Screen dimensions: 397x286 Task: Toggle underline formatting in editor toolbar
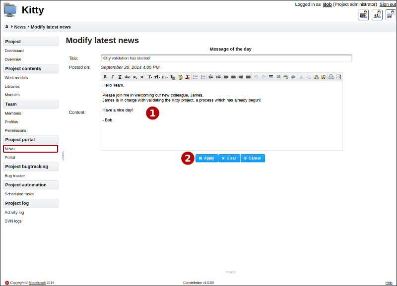pyautogui.click(x=120, y=77)
